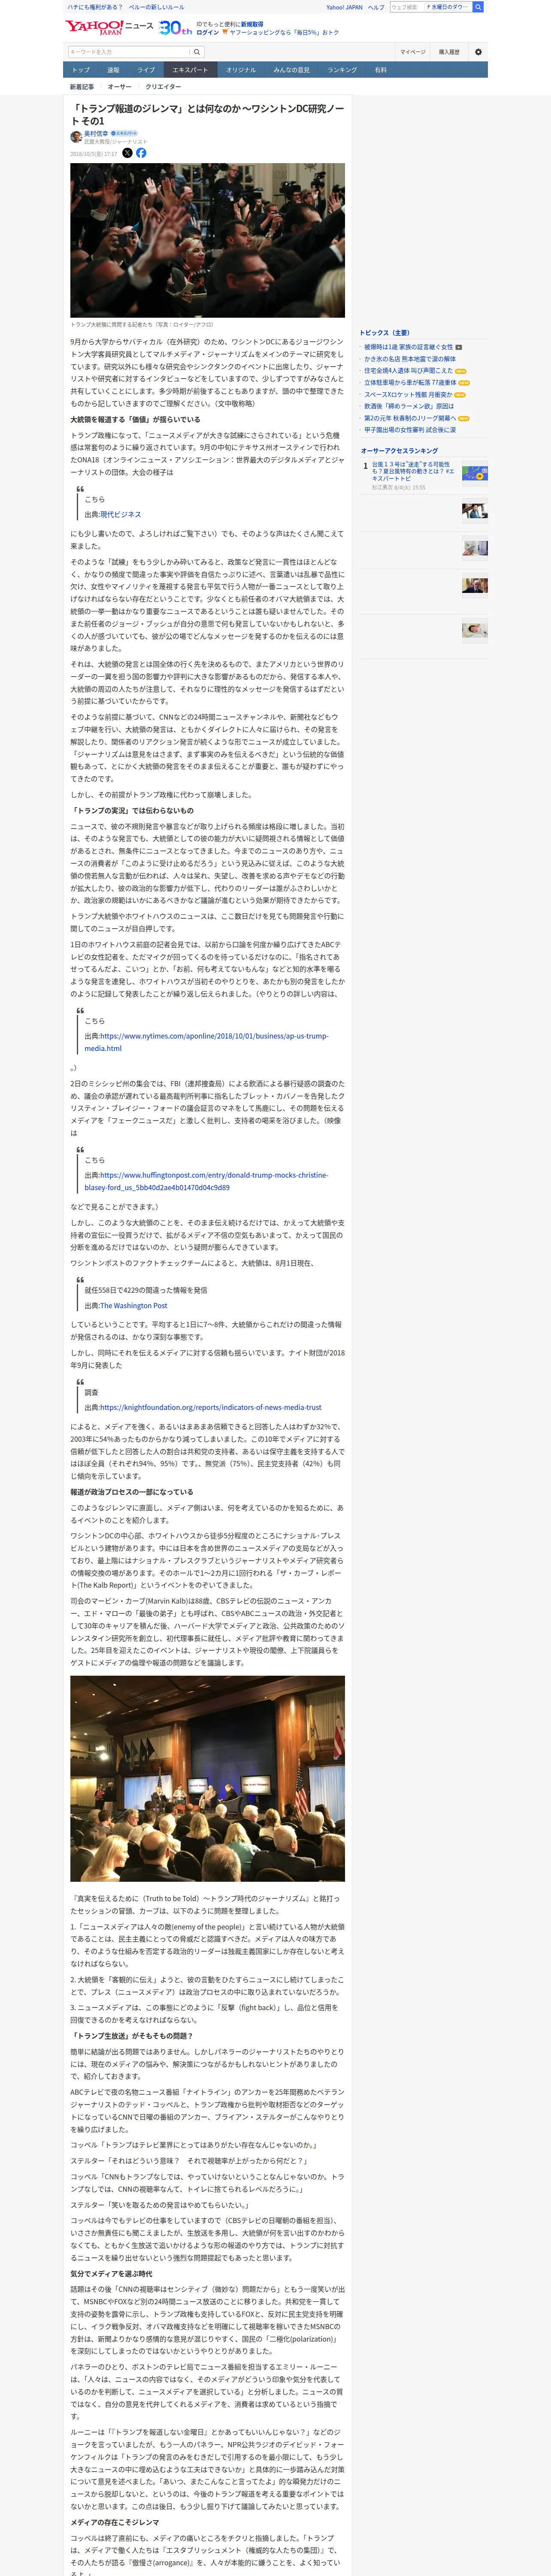This screenshot has height=2576, width=551.
Task: Switch to the ライブ tab
Action: (146, 70)
